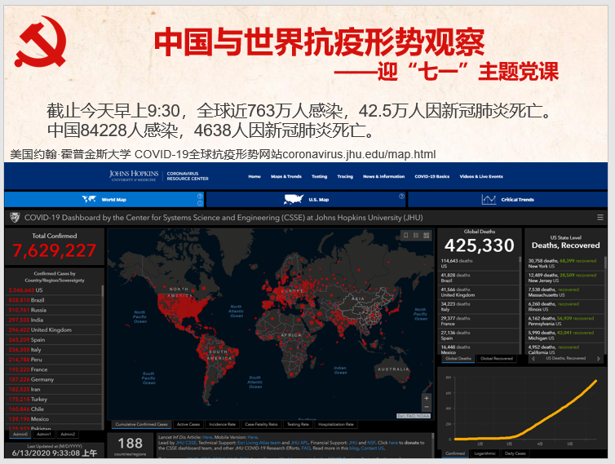Screen dimensions: 615x464
Task: Click the help icon on U.S. Map
Action: coord(401,197)
